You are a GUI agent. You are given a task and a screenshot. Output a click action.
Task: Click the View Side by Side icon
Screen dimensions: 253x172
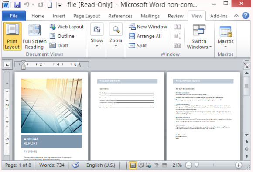[x=178, y=27]
